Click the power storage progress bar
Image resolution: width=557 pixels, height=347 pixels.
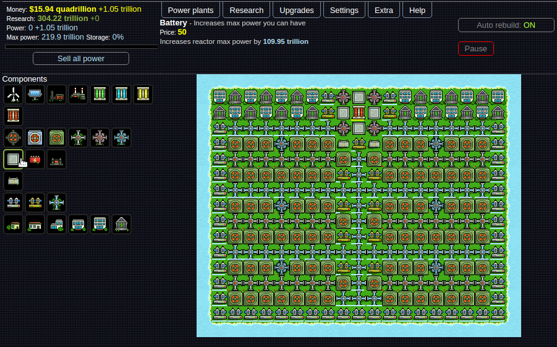82,46
